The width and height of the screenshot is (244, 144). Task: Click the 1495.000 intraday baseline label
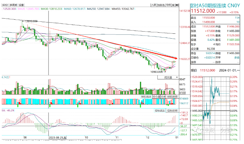pos(197,111)
